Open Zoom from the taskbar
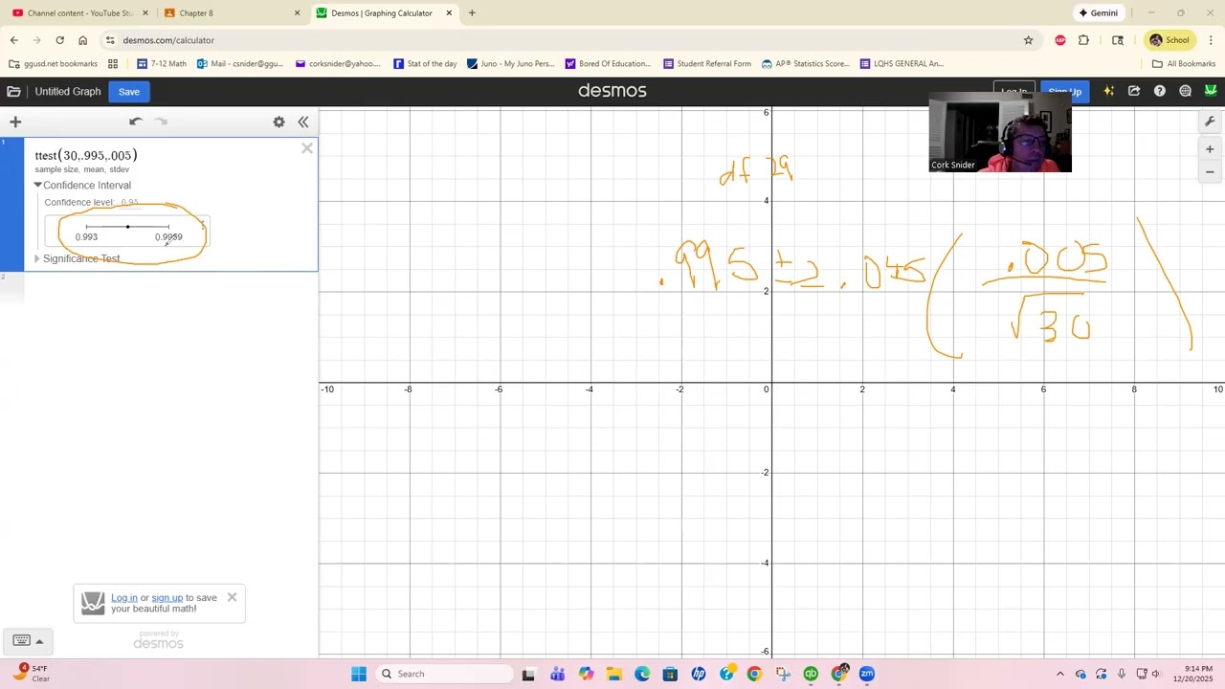 [867, 674]
